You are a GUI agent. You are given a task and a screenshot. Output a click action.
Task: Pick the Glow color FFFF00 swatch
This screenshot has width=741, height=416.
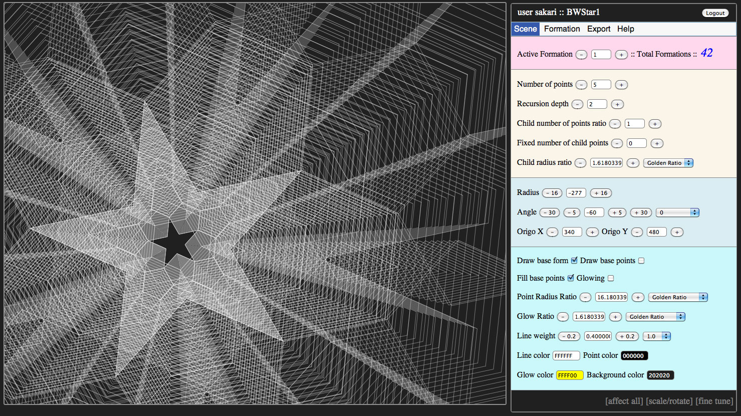[x=570, y=375]
